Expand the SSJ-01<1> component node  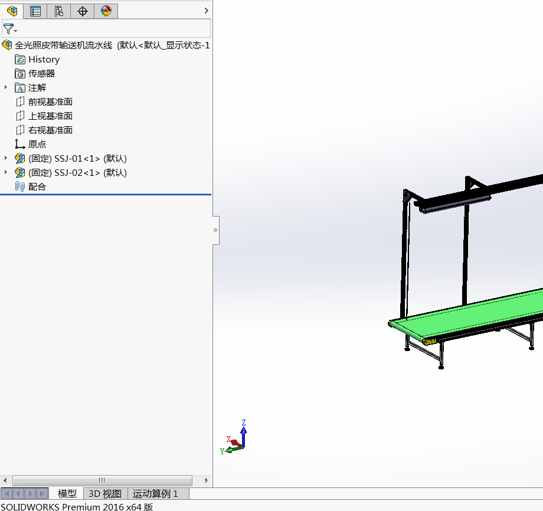pyautogui.click(x=6, y=158)
